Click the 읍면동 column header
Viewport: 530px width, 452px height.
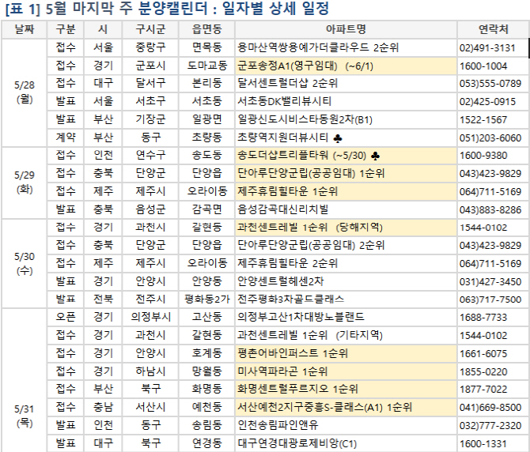pyautogui.click(x=207, y=29)
